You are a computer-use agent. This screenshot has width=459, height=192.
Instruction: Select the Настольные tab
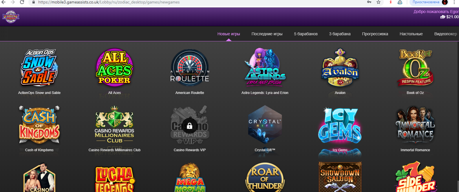coord(411,34)
